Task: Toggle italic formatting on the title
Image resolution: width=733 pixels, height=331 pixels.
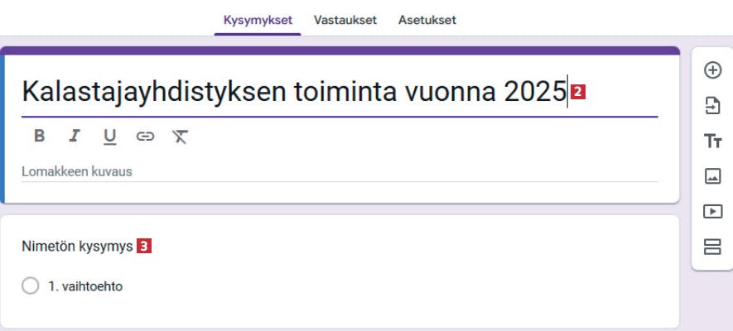Action: [75, 136]
